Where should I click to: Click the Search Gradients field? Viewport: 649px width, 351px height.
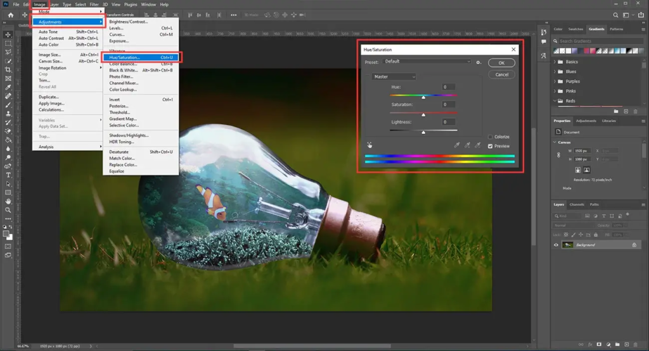pyautogui.click(x=600, y=41)
